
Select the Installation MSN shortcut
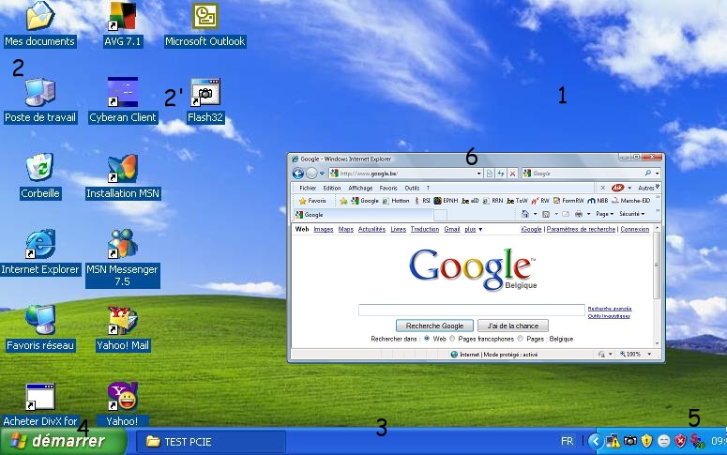(122, 168)
